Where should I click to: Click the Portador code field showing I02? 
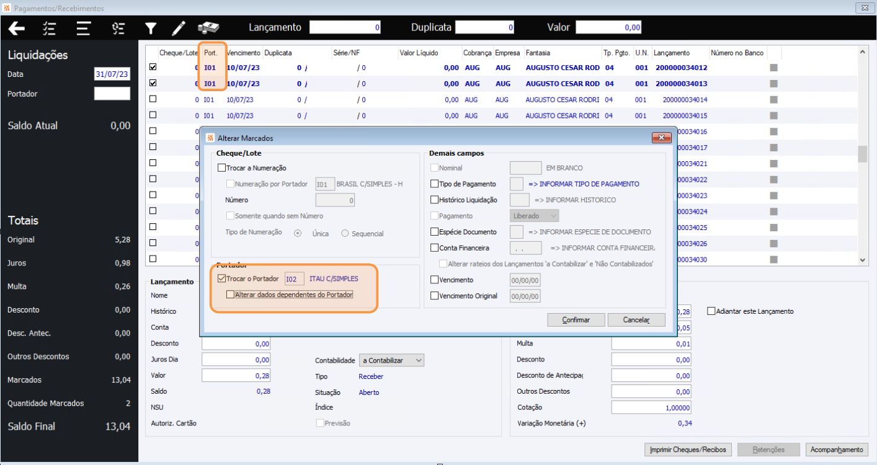click(295, 279)
